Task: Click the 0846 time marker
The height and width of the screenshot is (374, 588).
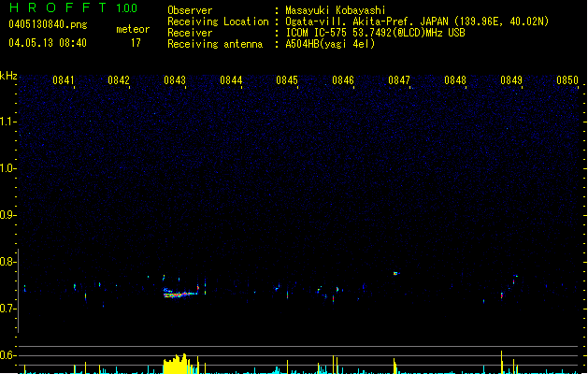Action: point(343,80)
